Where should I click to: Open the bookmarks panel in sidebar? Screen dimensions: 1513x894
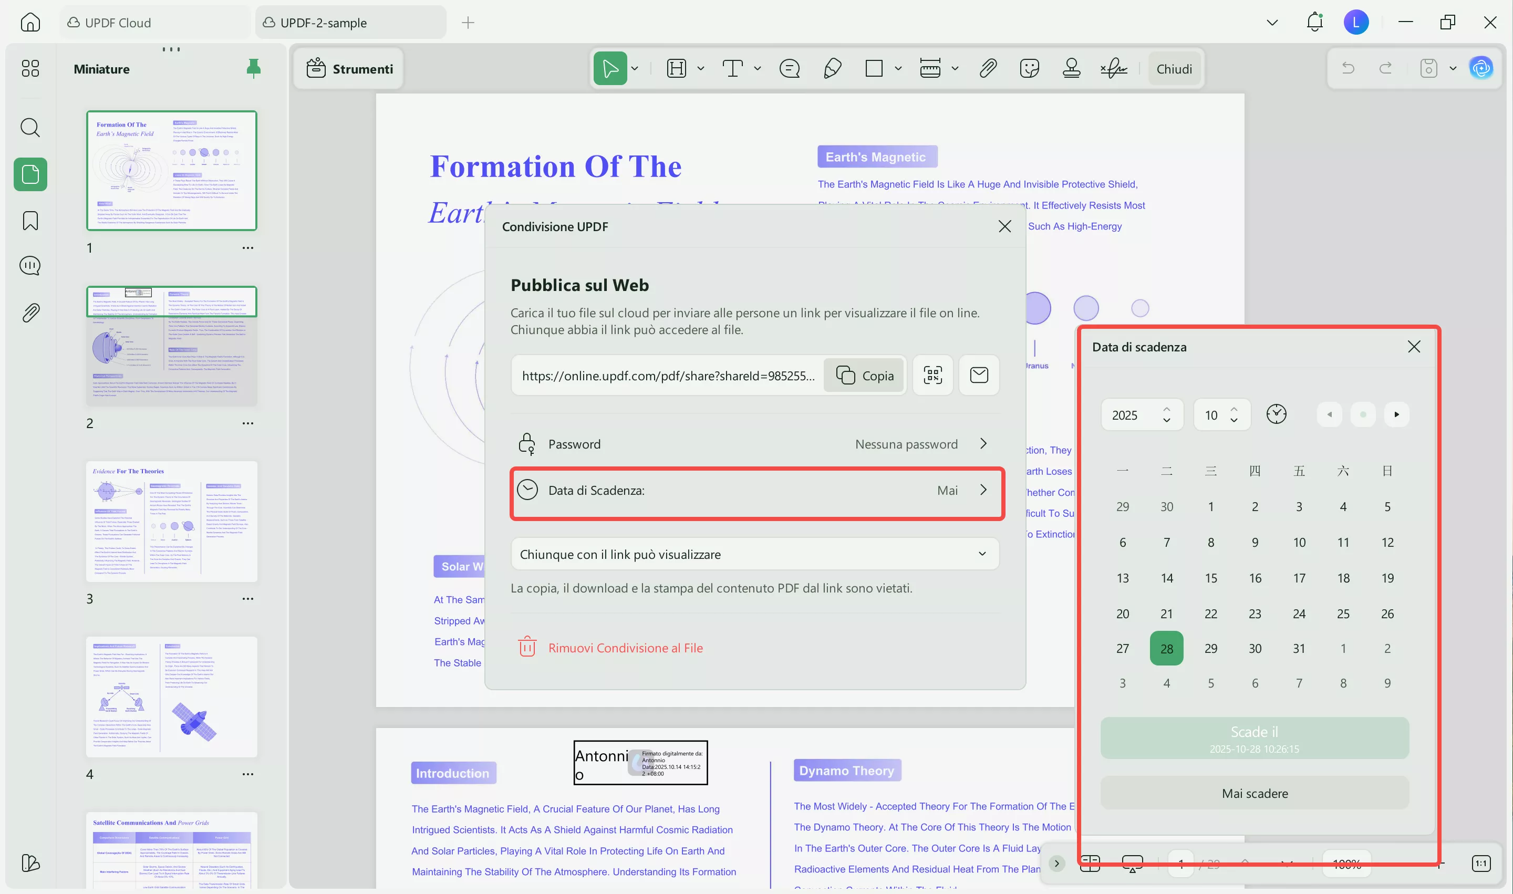click(x=30, y=221)
